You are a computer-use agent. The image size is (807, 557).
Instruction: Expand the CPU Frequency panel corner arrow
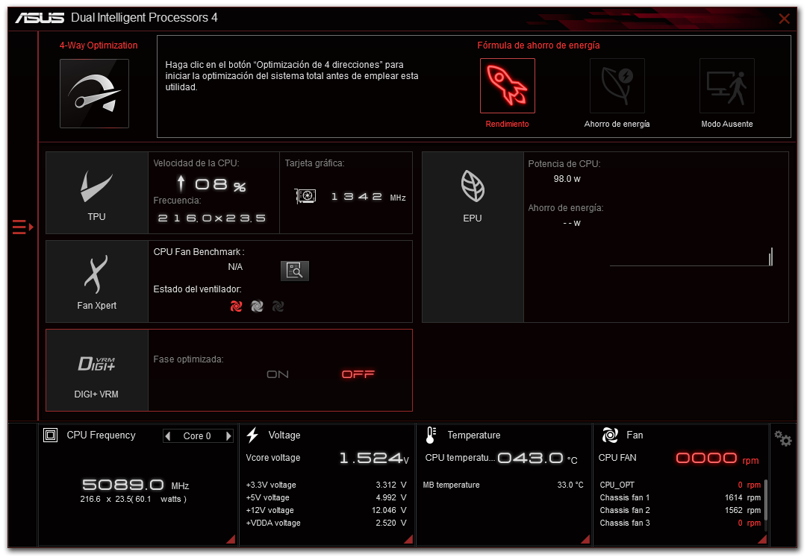[231, 538]
